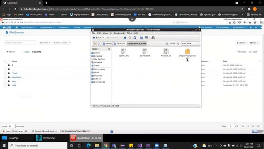
Task: Open the Go menu in the File Browser window
Action: (x=111, y=33)
